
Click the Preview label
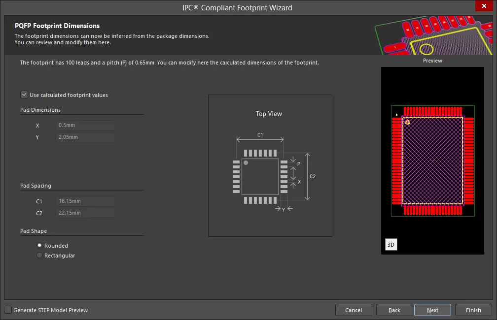[432, 61]
